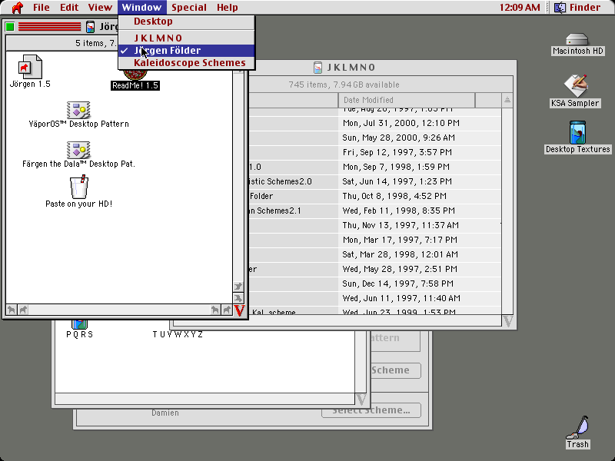Open the Finder application switcher menu

click(x=578, y=8)
